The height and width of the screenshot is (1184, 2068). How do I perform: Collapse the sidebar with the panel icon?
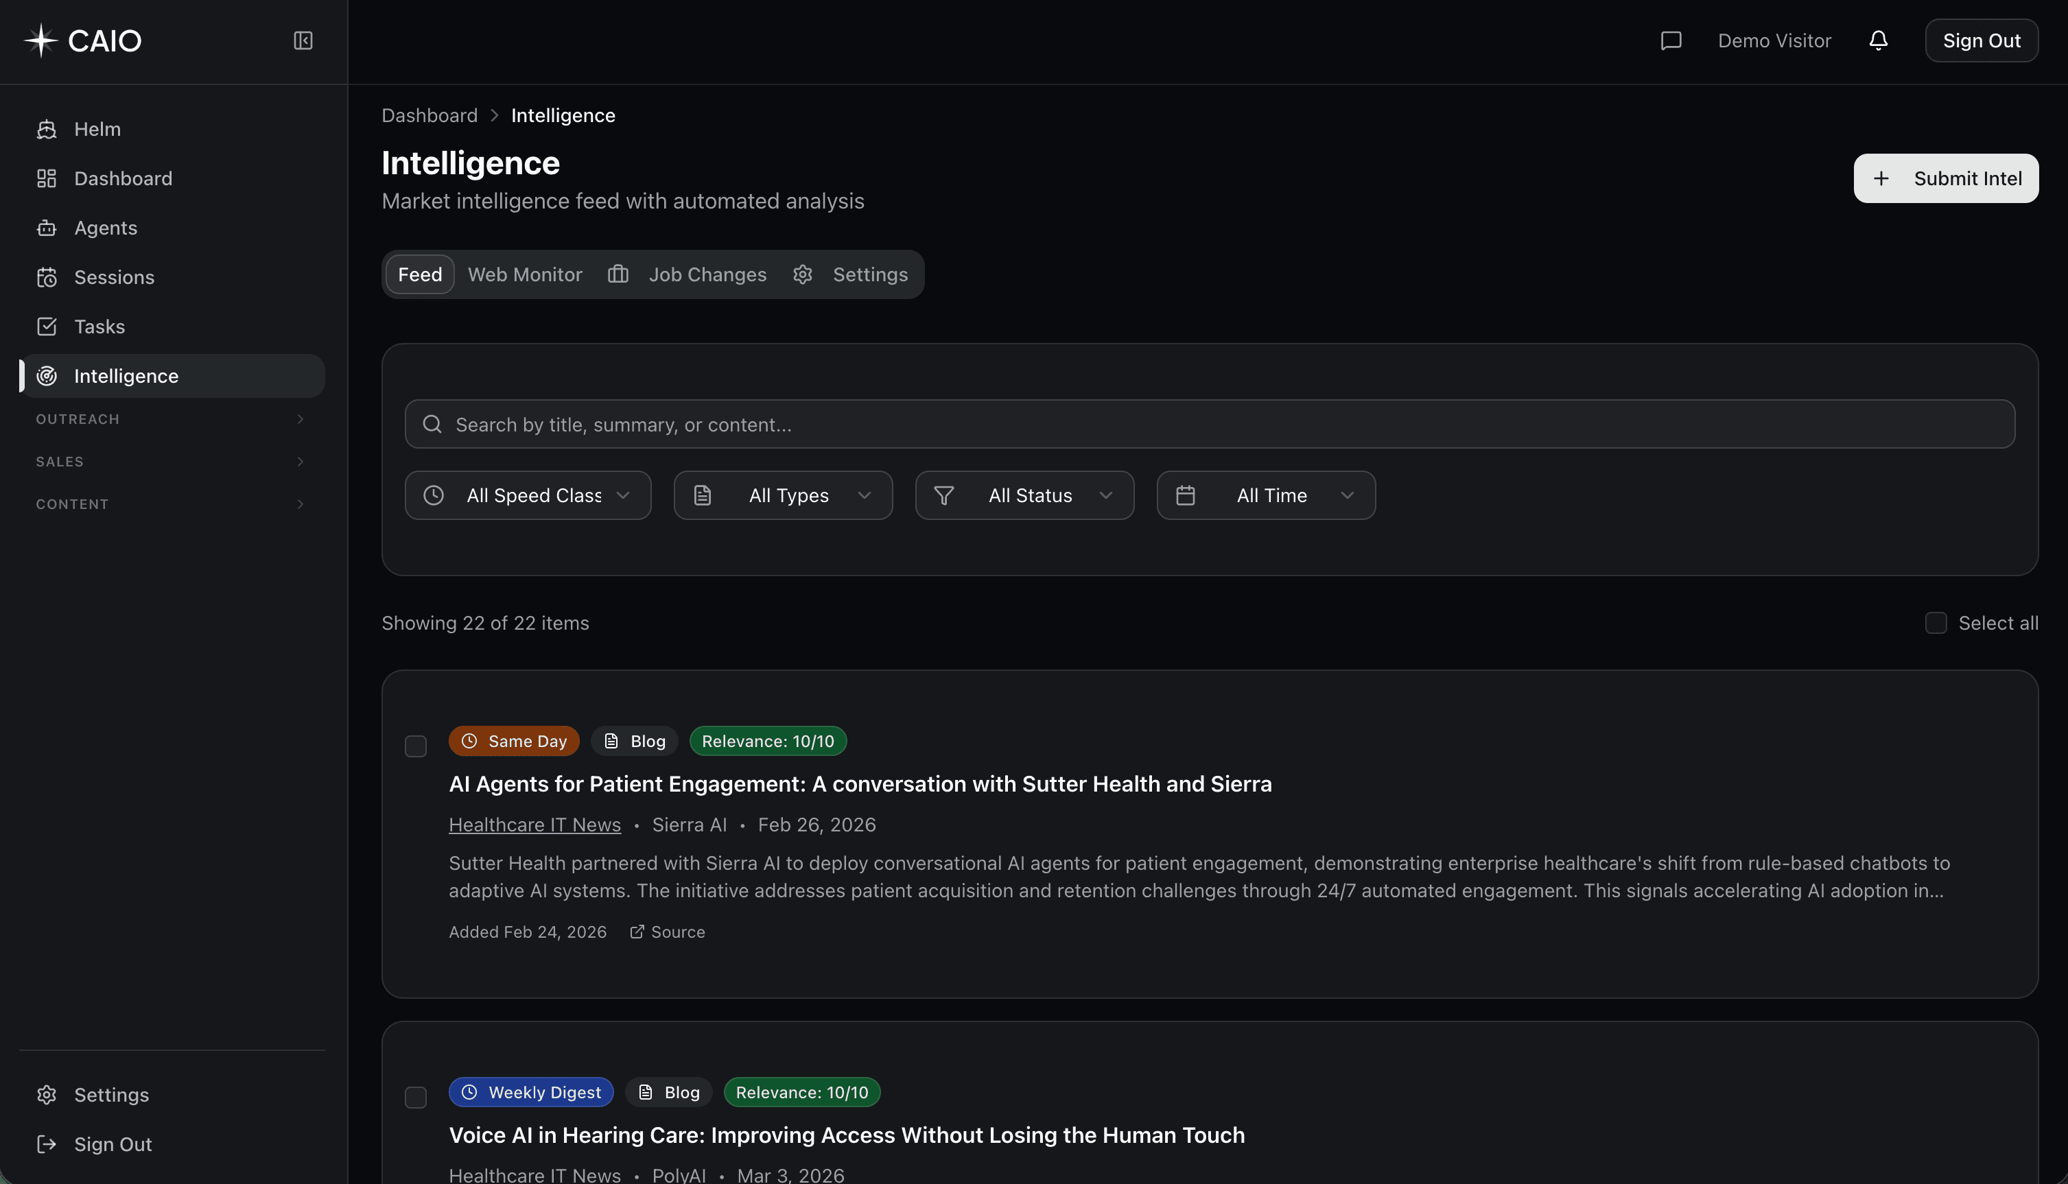click(303, 40)
